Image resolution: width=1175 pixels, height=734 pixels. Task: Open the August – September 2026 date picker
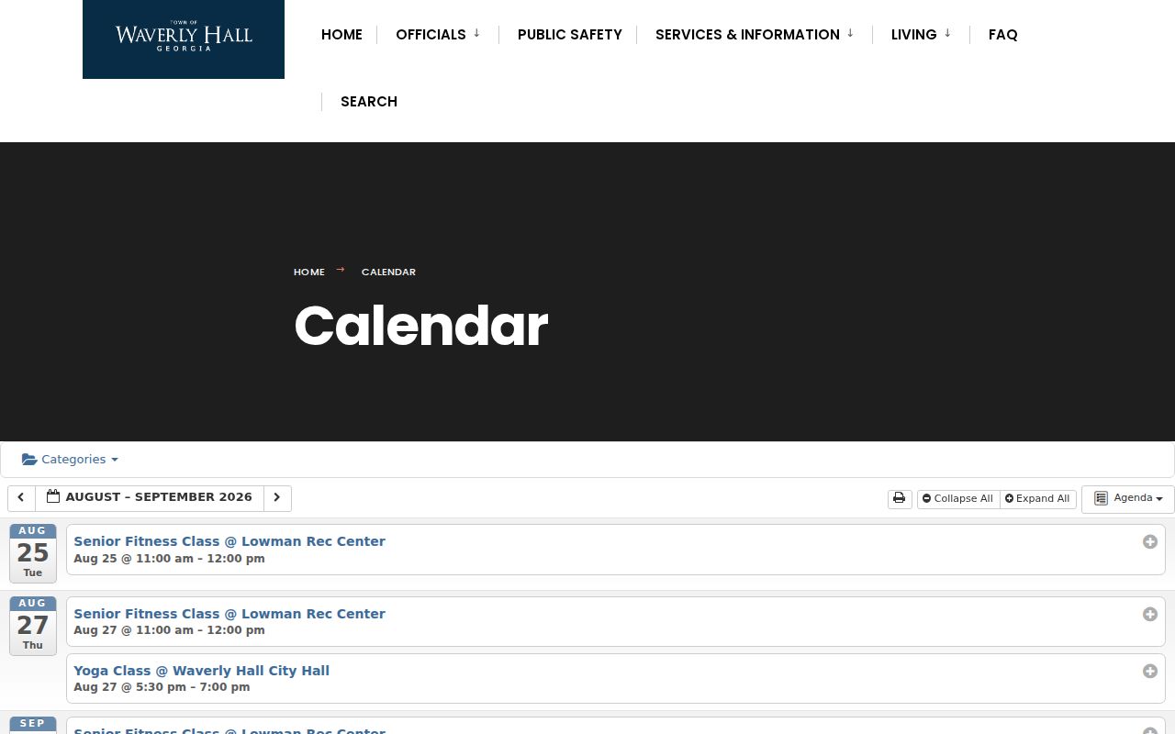tap(150, 498)
